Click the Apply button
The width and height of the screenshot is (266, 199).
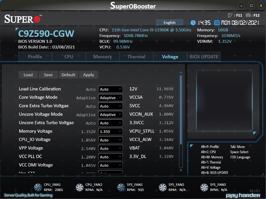coord(89,75)
